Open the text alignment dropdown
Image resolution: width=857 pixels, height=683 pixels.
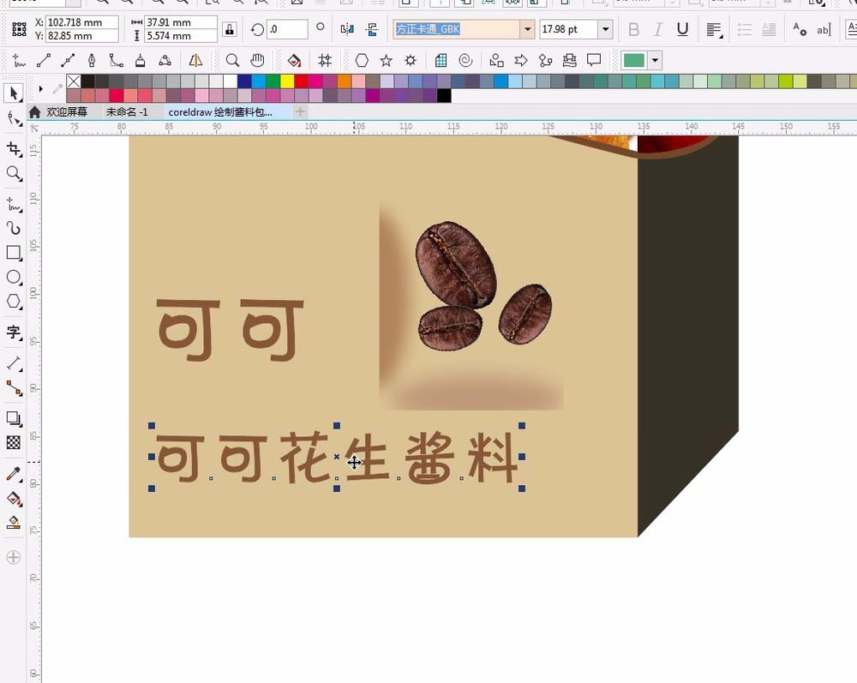(714, 29)
